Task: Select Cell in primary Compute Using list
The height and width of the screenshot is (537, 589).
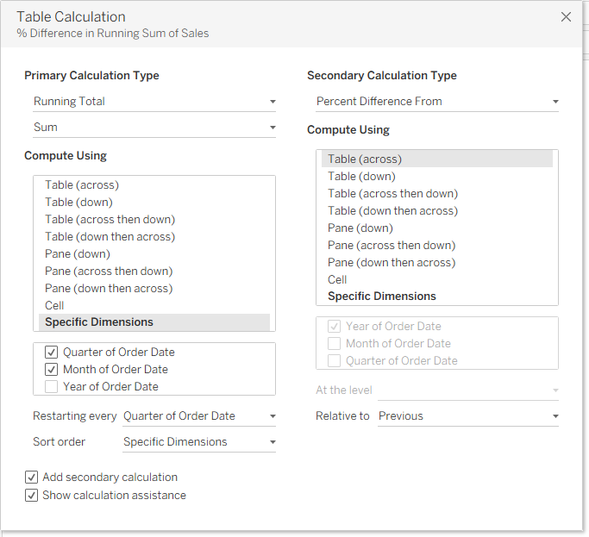Action: [154, 306]
